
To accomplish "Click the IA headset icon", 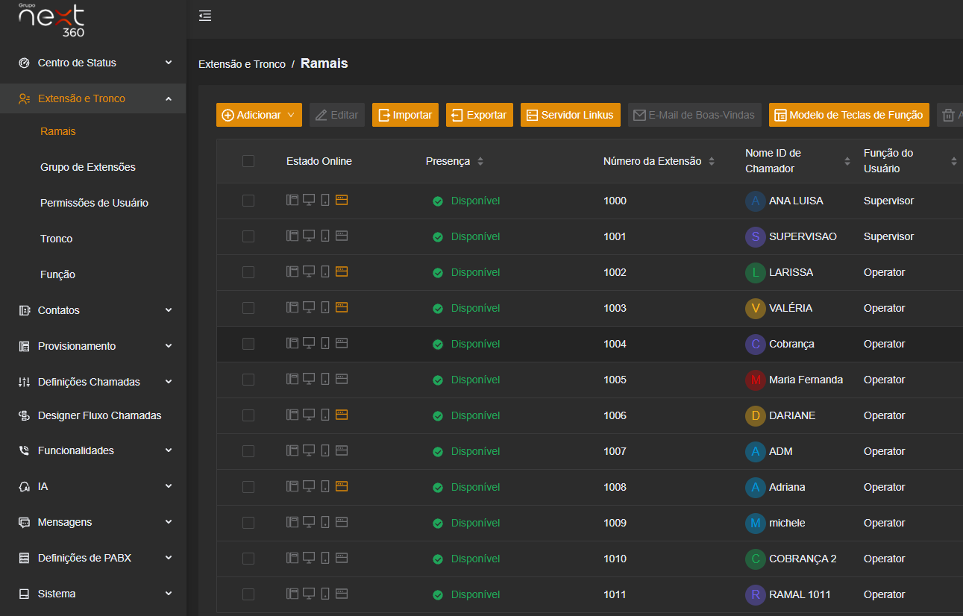I will [x=24, y=486].
